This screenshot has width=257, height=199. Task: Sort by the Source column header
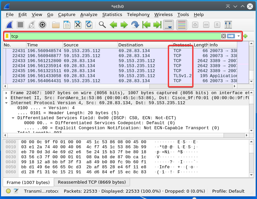pos(90,45)
